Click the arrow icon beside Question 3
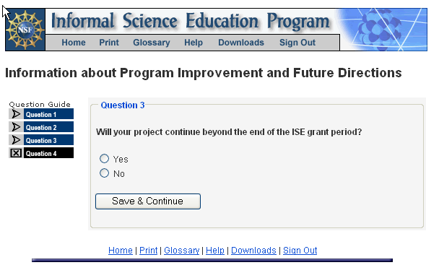 [x=16, y=140]
